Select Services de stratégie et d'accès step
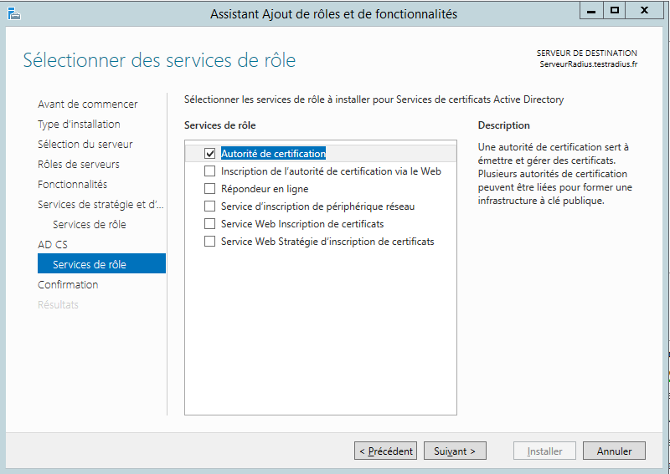Screen dimensions: 670x474 [100, 205]
